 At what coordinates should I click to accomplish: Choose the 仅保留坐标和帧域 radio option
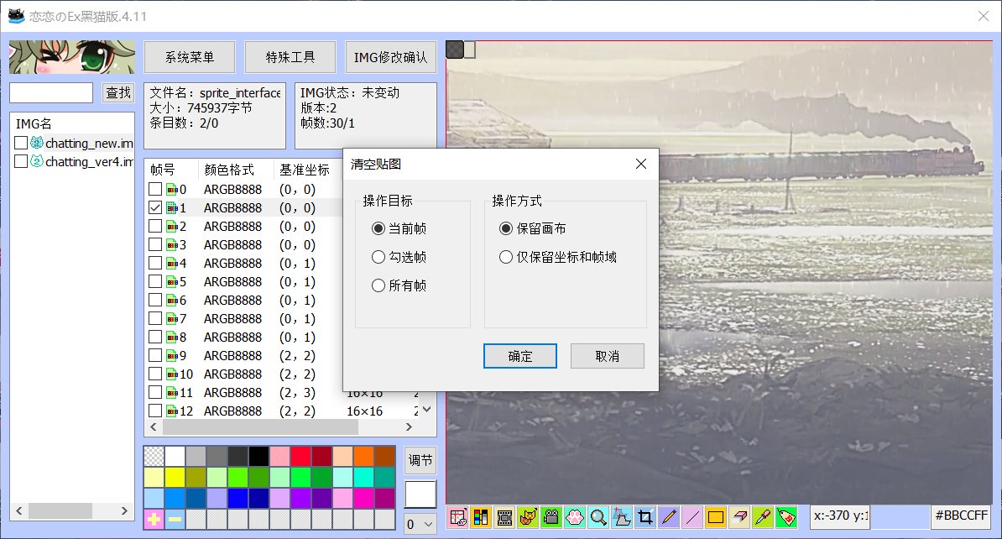[506, 257]
